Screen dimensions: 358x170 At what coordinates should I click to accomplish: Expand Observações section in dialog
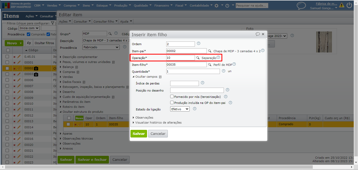[x=143, y=118]
